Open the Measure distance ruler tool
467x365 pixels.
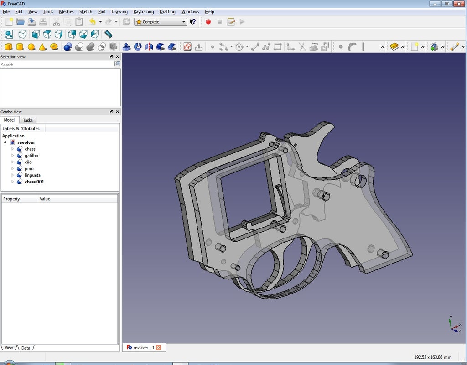[x=108, y=34]
